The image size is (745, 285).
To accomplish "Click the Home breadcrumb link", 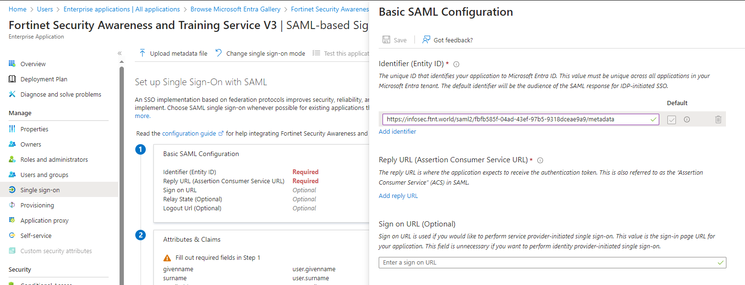I will [x=18, y=9].
